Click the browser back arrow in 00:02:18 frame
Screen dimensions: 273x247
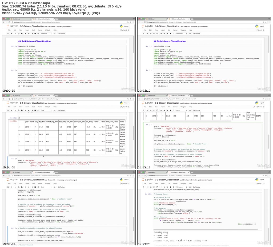(x=139, y=99)
